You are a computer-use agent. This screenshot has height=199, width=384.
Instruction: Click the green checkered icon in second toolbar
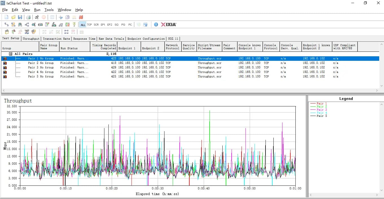[x=67, y=24]
